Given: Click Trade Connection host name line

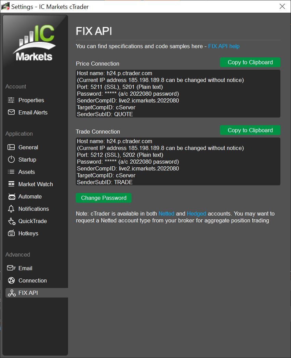Looking at the screenshot, I should click(115, 141).
